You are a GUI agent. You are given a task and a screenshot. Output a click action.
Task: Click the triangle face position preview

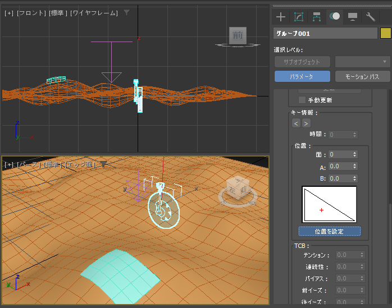[x=329, y=204]
